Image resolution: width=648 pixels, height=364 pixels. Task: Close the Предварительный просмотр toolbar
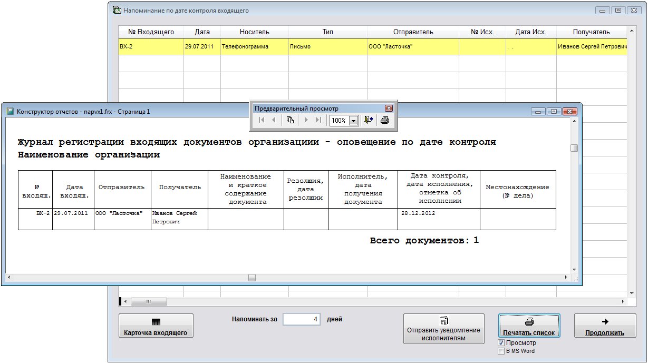(x=389, y=108)
